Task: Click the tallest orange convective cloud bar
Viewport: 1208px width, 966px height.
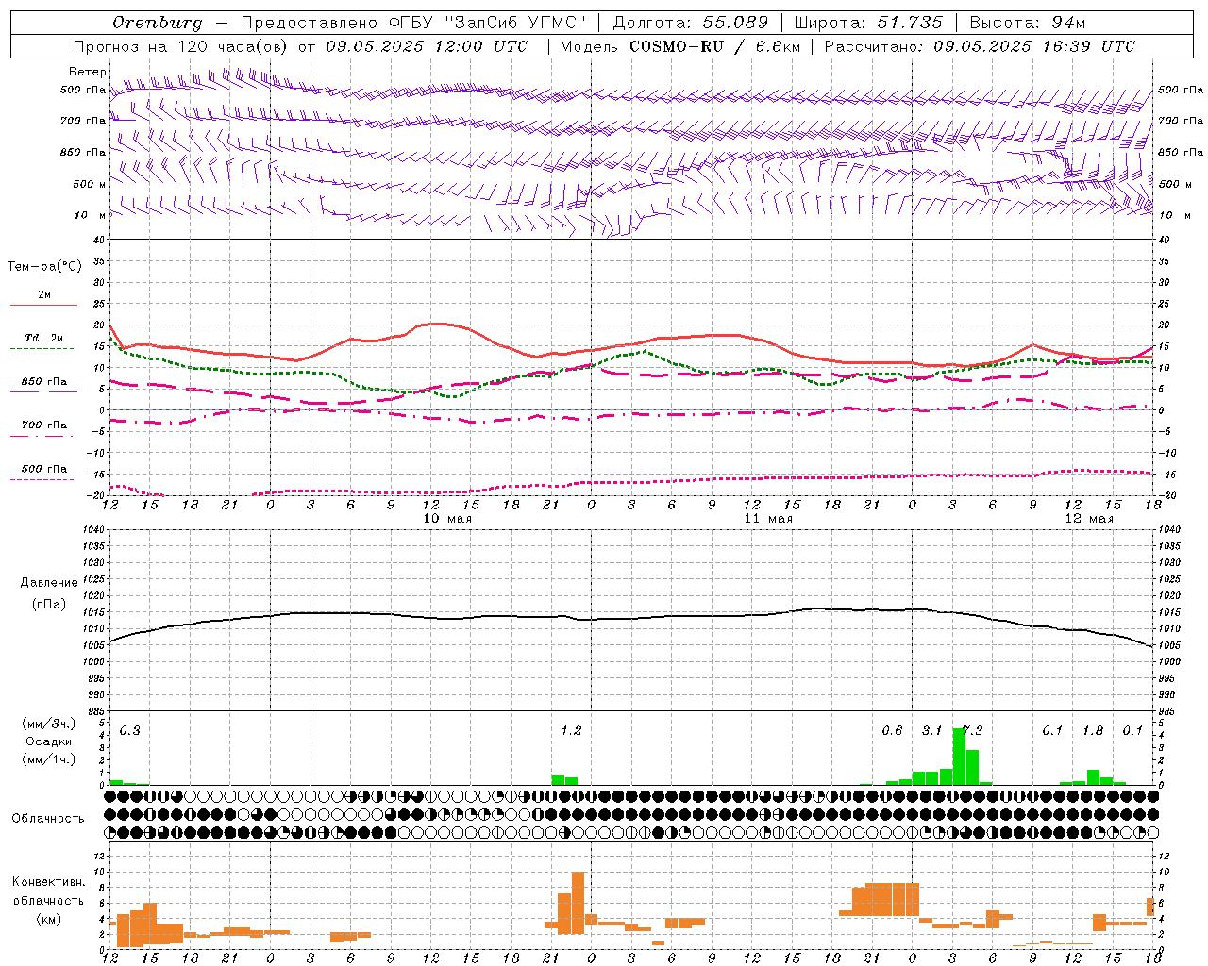Action: coord(578,903)
